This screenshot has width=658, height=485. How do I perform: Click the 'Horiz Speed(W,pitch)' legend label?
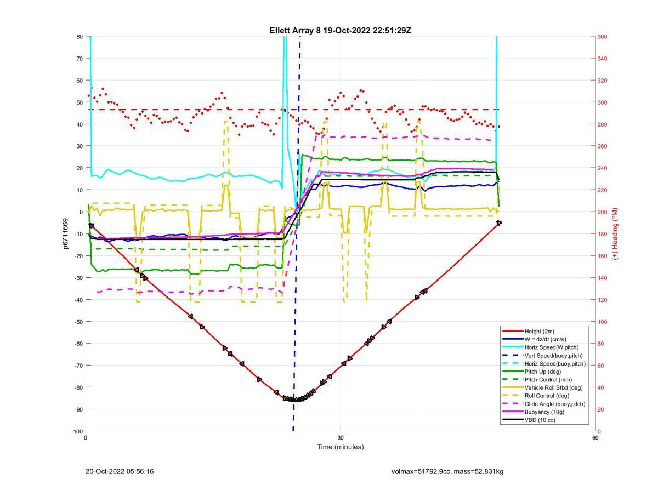click(551, 347)
